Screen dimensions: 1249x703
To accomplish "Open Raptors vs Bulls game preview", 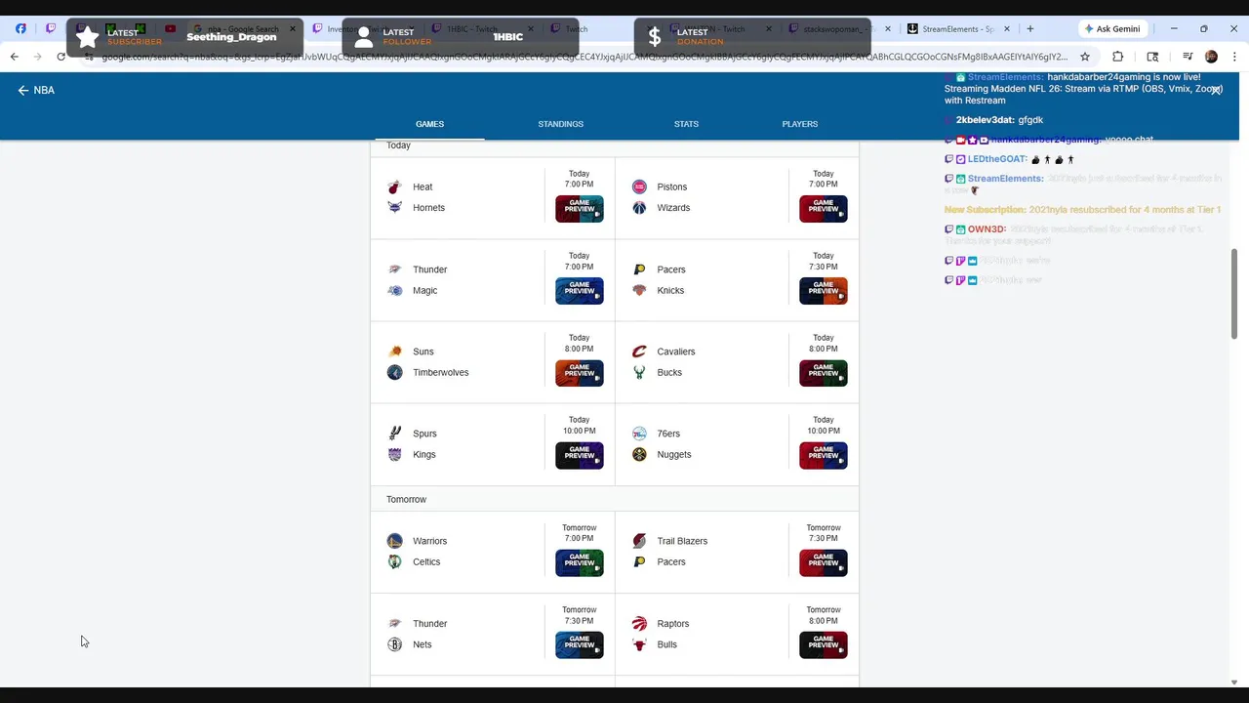I will (x=824, y=645).
